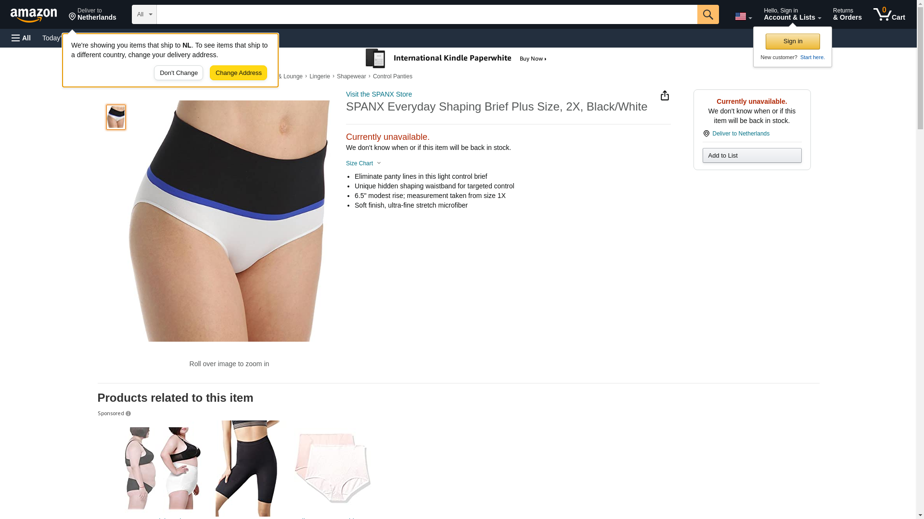
Task: Click the share icon near product title
Action: point(665,96)
